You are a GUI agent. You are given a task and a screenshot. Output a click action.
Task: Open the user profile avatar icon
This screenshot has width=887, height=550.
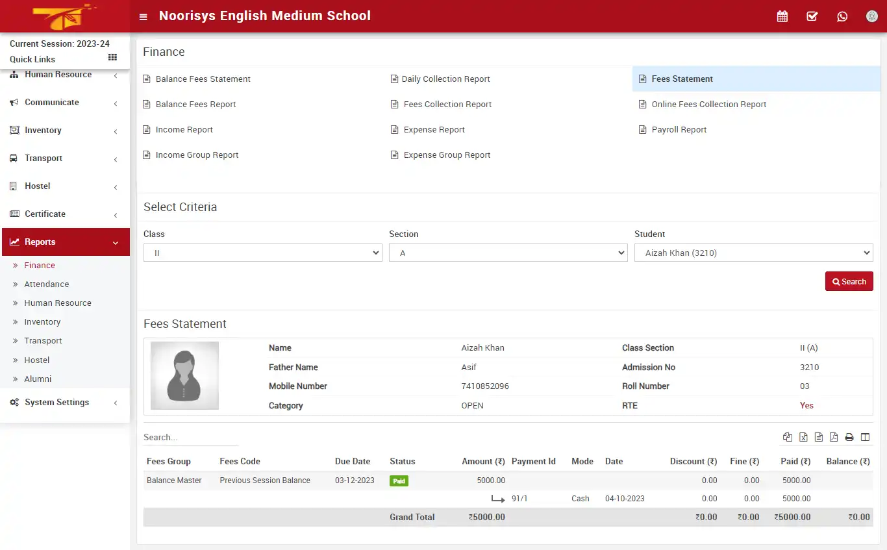(x=871, y=16)
